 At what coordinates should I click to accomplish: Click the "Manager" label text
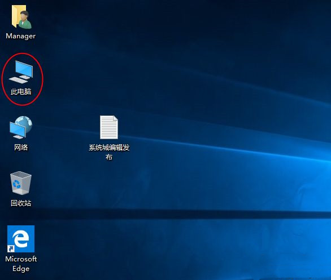coord(21,36)
